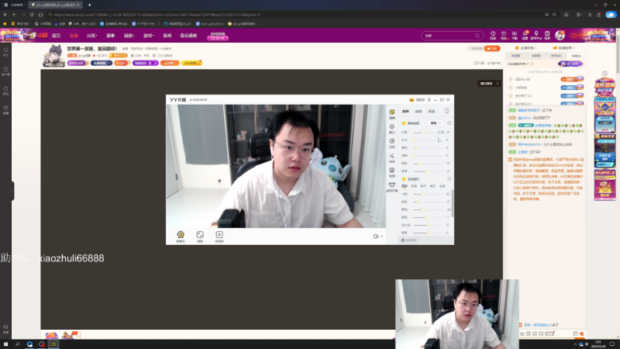Click the video record icon below the YY preview
Screen dimensions: 620x349
click(219, 237)
